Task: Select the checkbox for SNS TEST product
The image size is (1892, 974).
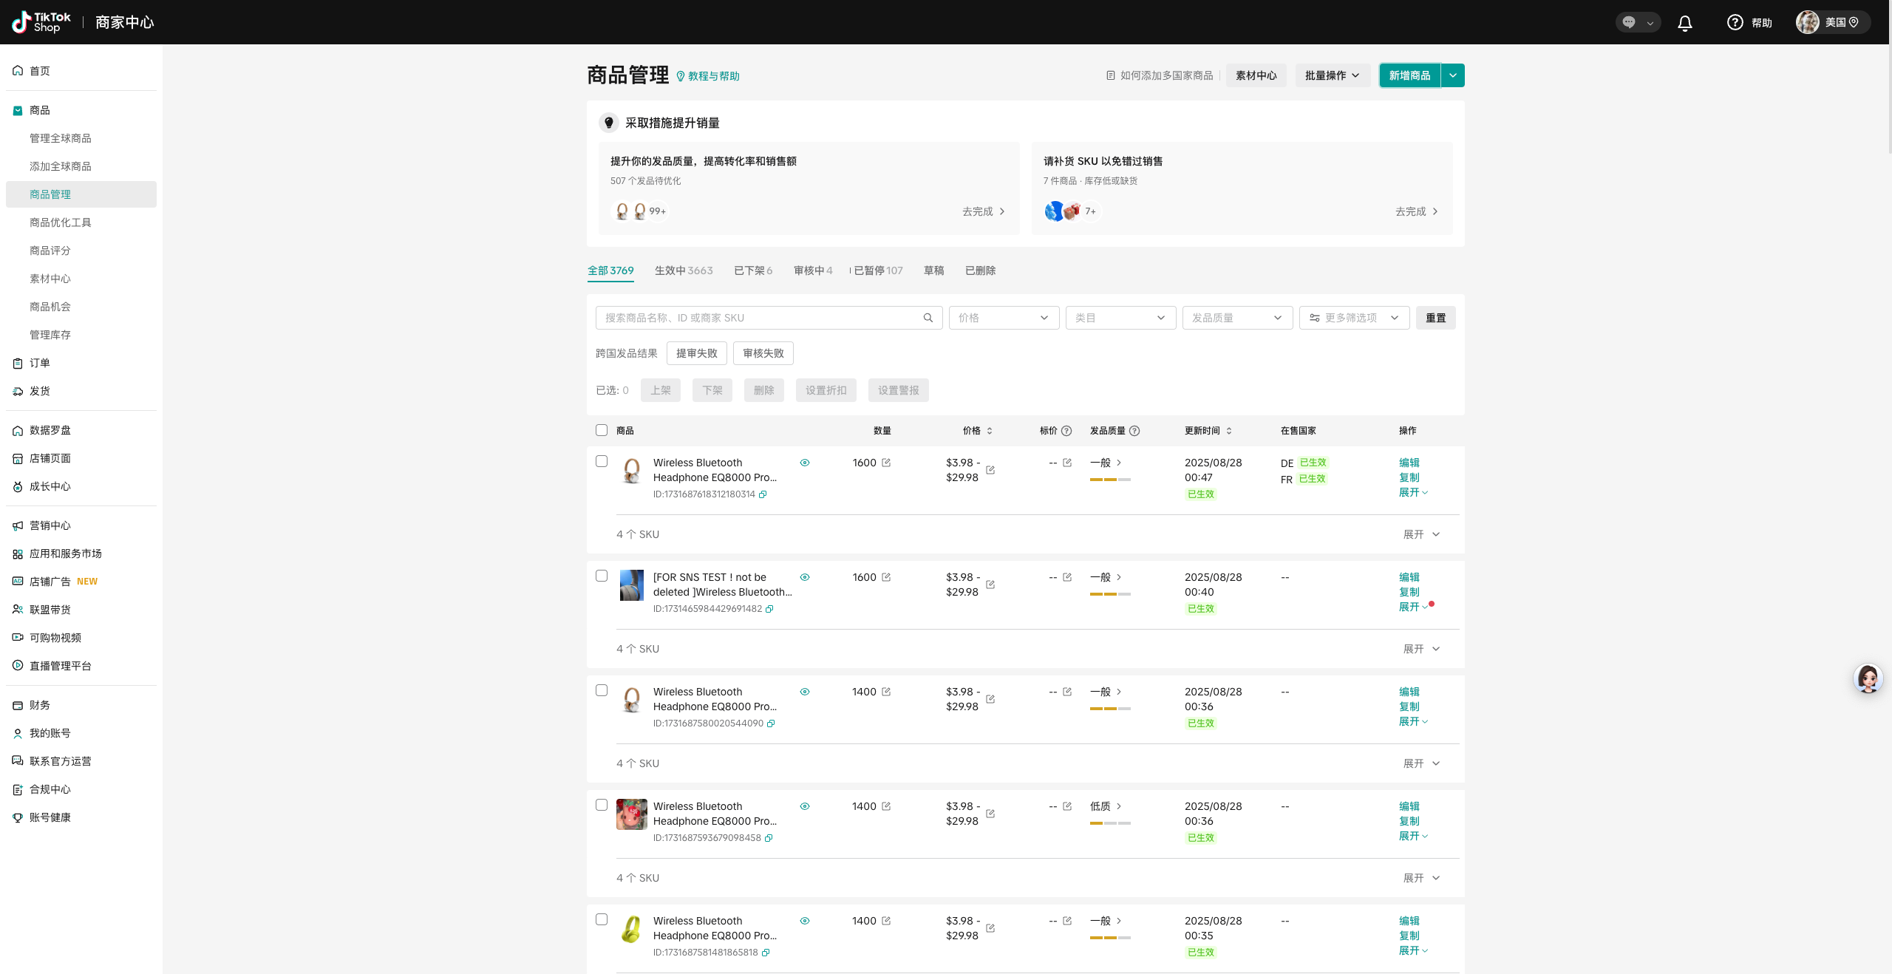Action: coord(602,576)
